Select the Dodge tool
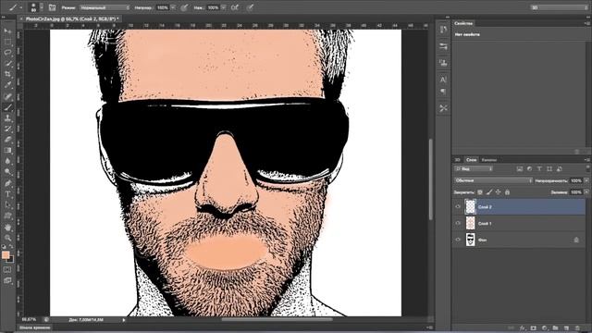 [x=7, y=172]
